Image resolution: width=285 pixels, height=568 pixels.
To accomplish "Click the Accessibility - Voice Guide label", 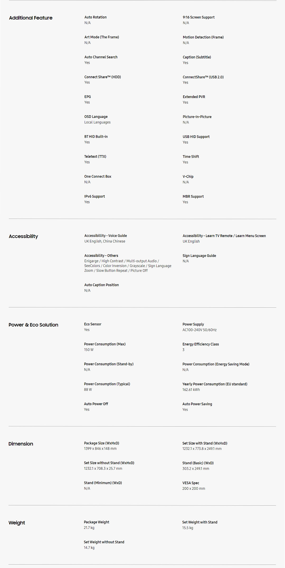I will (x=106, y=235).
